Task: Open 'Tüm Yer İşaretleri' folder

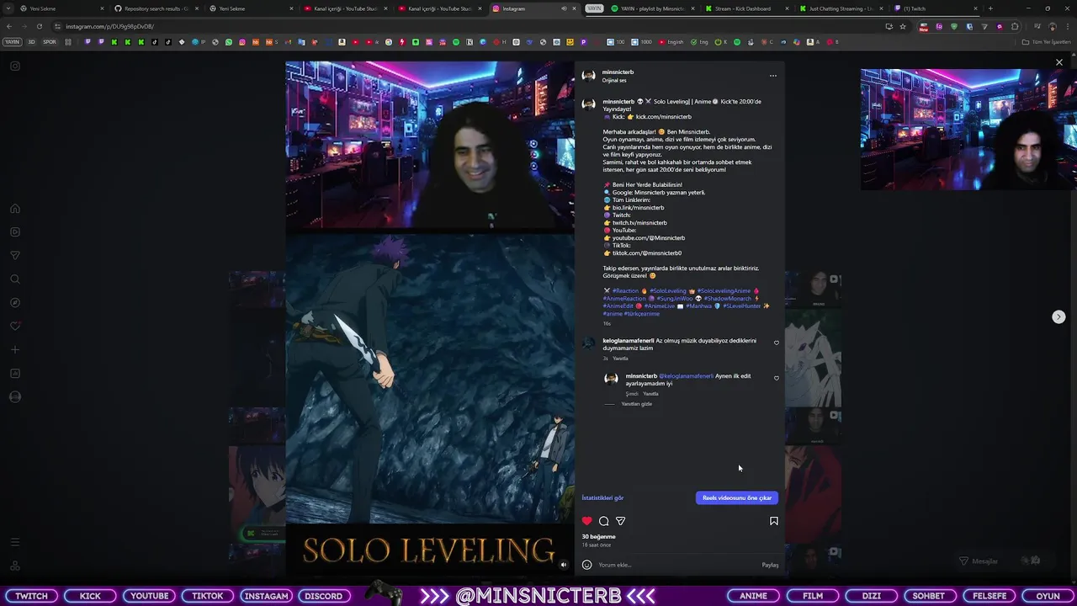Action: (x=1046, y=42)
